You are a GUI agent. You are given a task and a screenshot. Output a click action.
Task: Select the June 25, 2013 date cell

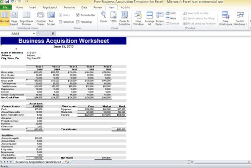[63, 47]
